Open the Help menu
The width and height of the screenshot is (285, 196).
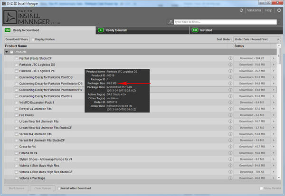(269, 10)
